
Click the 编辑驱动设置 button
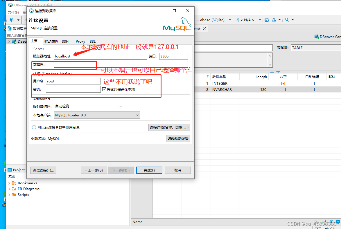click(178, 139)
